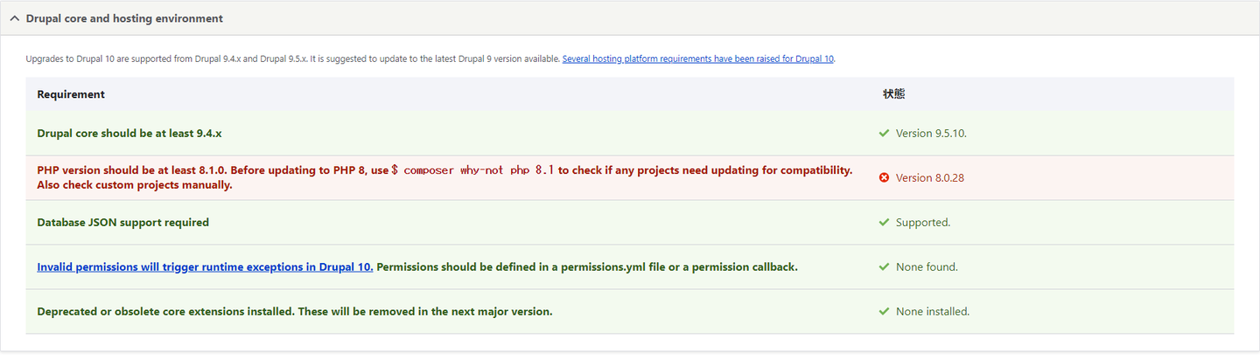Click the 状態 column header
The width and height of the screenshot is (1260, 359).
click(x=893, y=94)
